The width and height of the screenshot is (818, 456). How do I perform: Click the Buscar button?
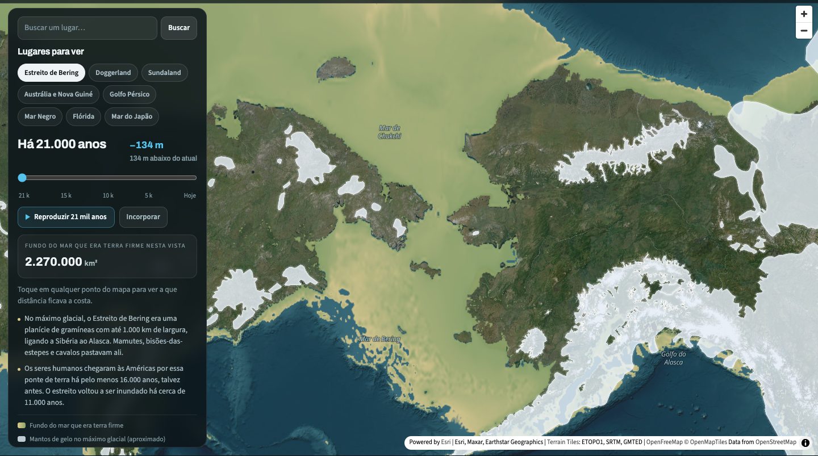[x=179, y=28]
